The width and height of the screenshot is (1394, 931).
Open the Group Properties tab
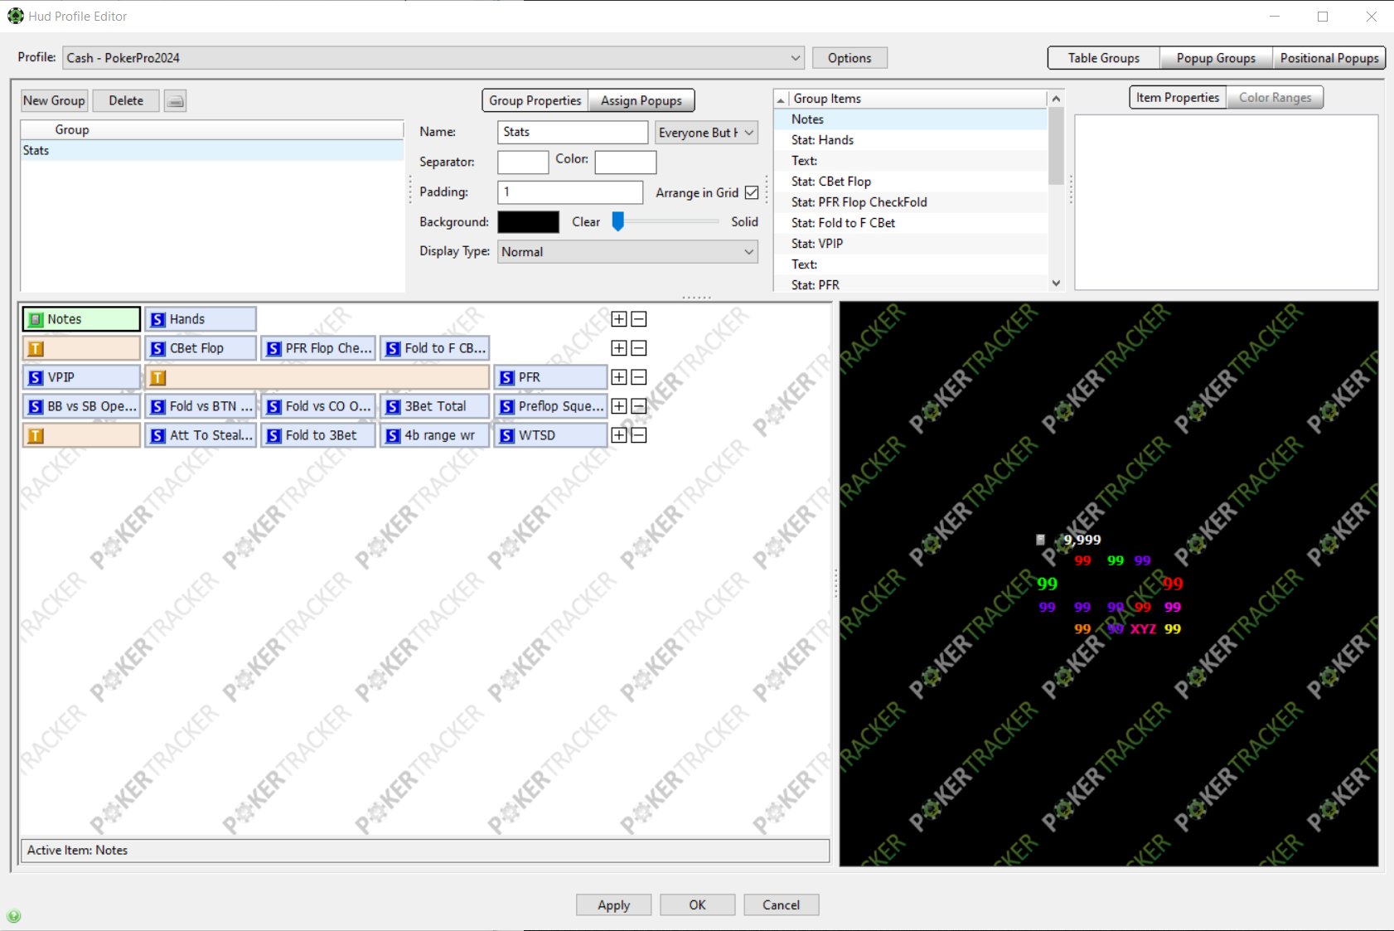tap(535, 100)
